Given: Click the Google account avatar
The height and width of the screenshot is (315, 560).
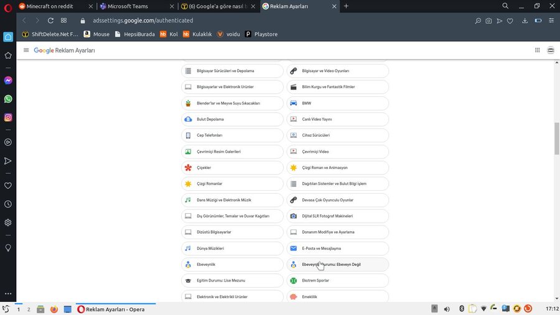Looking at the screenshot, I should pos(551,50).
